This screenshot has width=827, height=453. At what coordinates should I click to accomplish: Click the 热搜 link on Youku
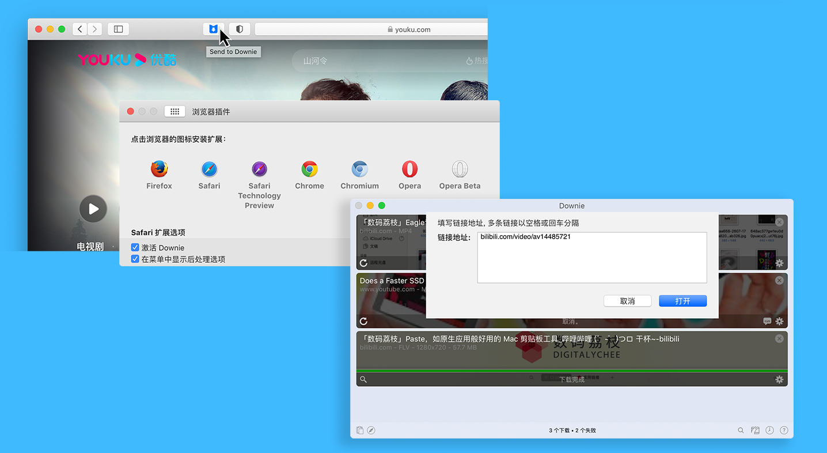[x=477, y=61]
